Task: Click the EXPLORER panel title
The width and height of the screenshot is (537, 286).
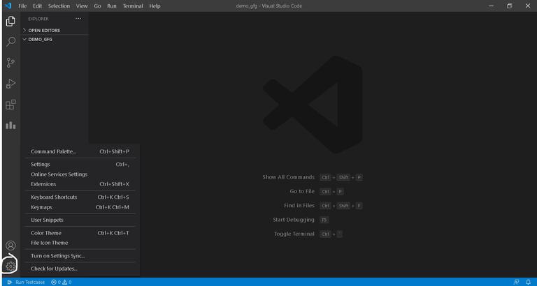Action: tap(38, 19)
